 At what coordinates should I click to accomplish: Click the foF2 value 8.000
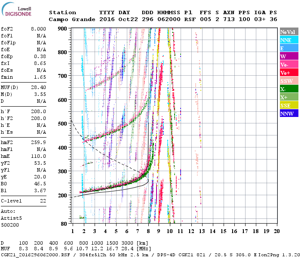coord(38,29)
